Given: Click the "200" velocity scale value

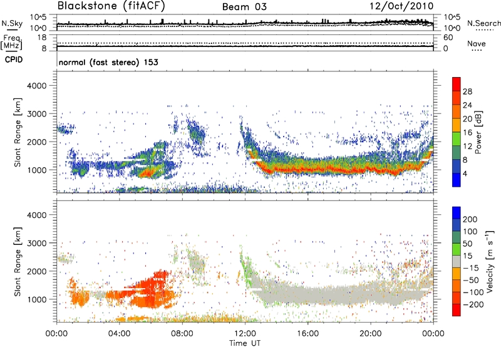Looking at the screenshot, I should (x=470, y=219).
